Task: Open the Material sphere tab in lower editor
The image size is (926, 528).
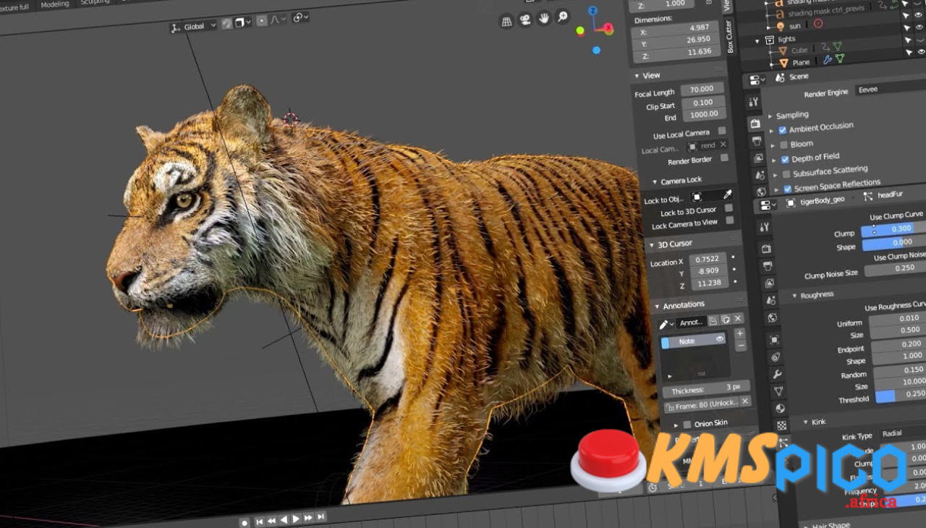Action: tap(781, 408)
